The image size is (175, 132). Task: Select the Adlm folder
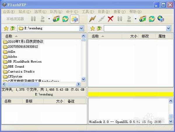click(9, 52)
